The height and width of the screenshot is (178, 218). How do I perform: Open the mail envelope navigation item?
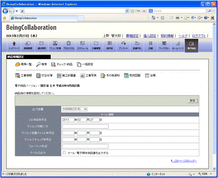[x=41, y=46]
